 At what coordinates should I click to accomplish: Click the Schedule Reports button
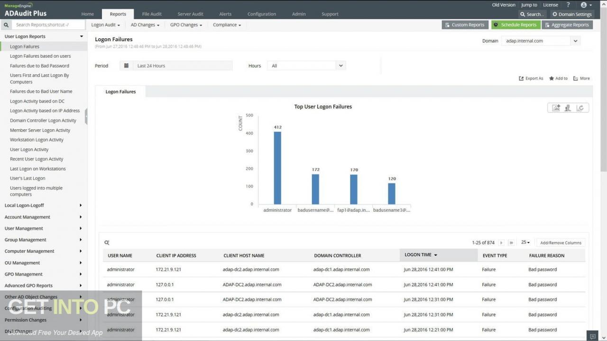(x=516, y=25)
